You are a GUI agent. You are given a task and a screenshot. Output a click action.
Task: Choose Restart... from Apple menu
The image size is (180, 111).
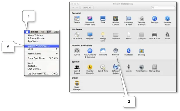tap(42, 66)
